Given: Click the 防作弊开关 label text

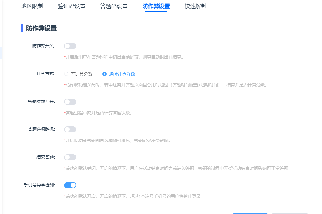Looking at the screenshot, I should point(44,46).
